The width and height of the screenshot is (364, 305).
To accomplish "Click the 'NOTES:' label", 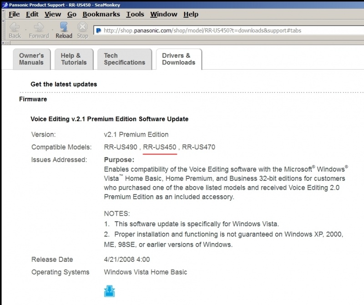I will [117, 213].
